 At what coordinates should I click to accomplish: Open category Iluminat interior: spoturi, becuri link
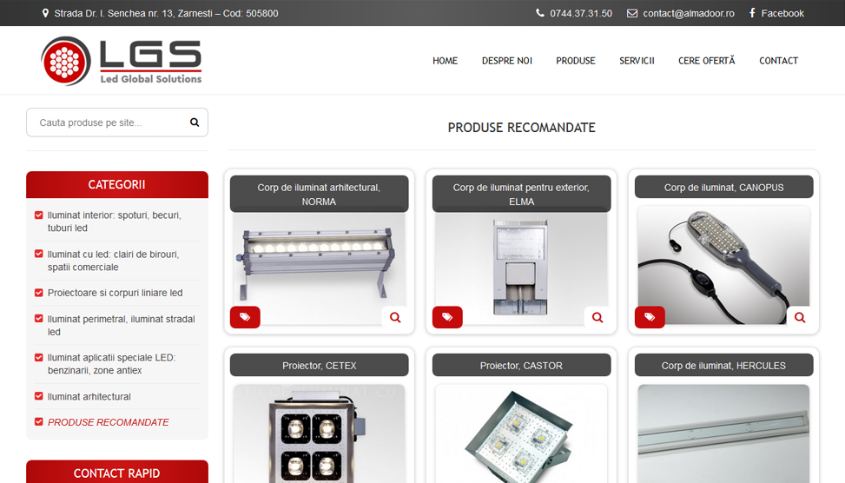(x=115, y=222)
